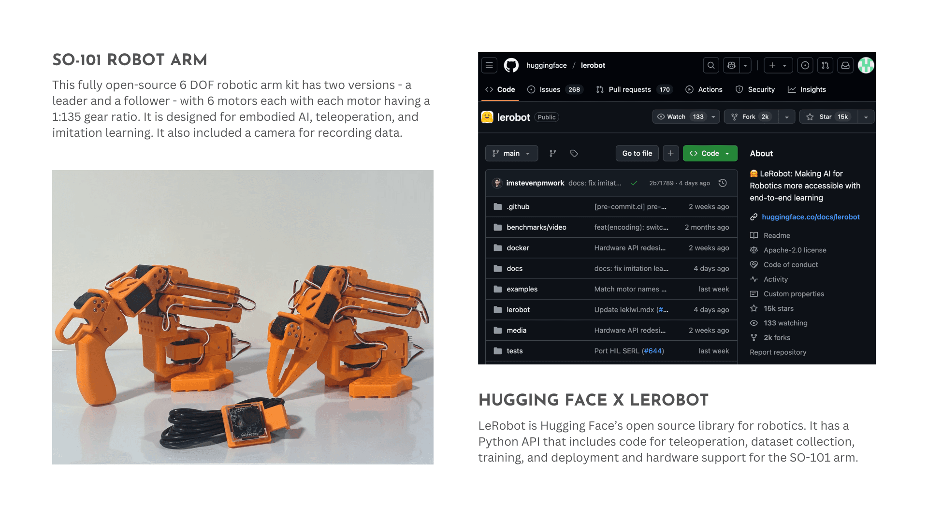Open the tags icon
This screenshot has height=522, width=928.
tap(574, 153)
